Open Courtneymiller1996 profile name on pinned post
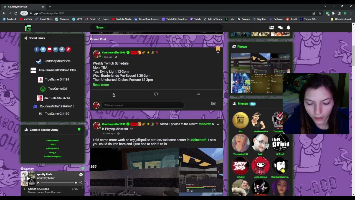The height and width of the screenshot is (200, 355). tap(114, 52)
